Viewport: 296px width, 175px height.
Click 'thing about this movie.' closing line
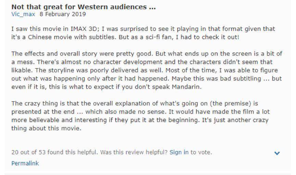coord(42,129)
